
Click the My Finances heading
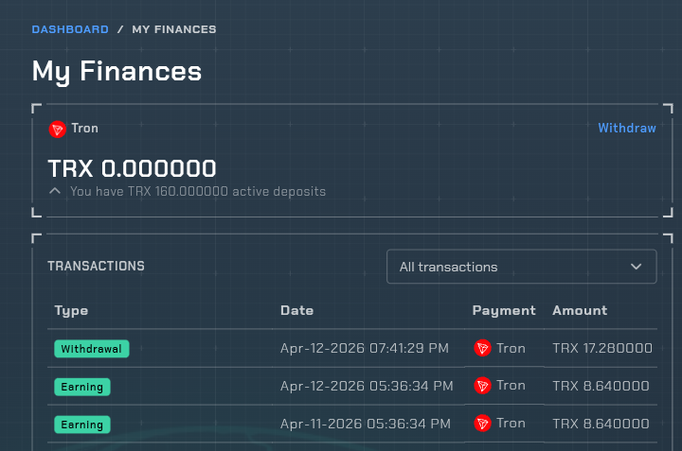coord(117,72)
